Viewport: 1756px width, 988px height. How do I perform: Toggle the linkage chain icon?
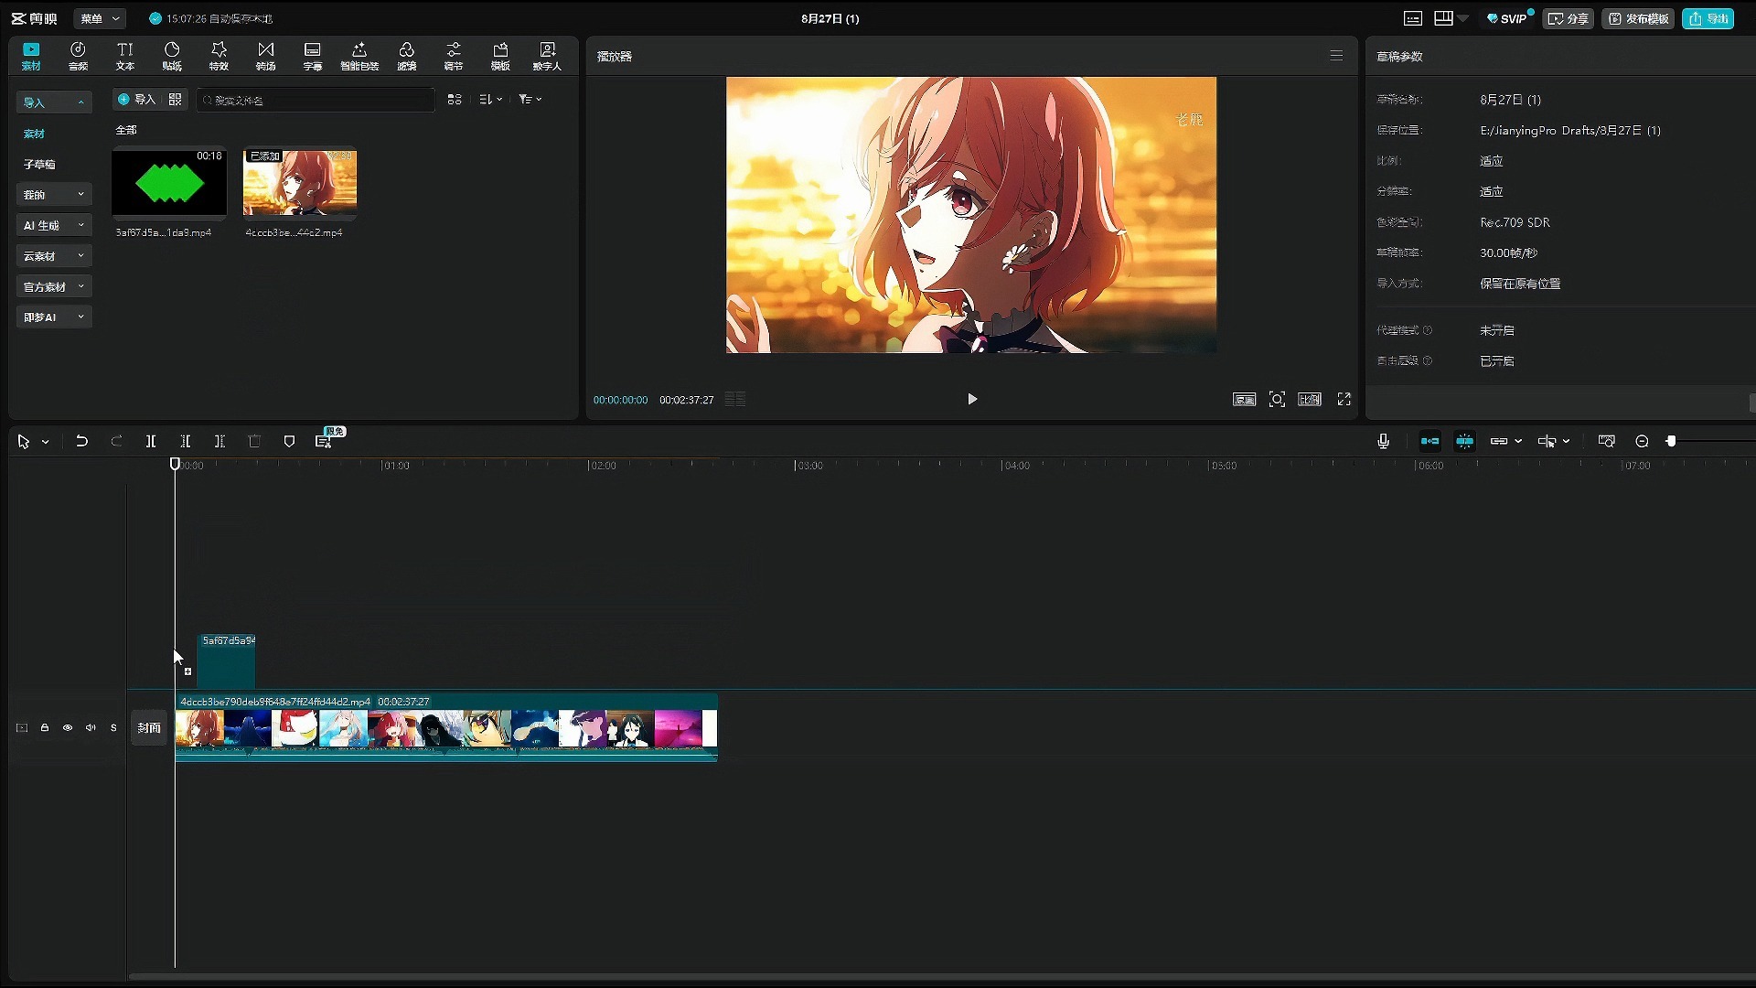[x=1499, y=441]
